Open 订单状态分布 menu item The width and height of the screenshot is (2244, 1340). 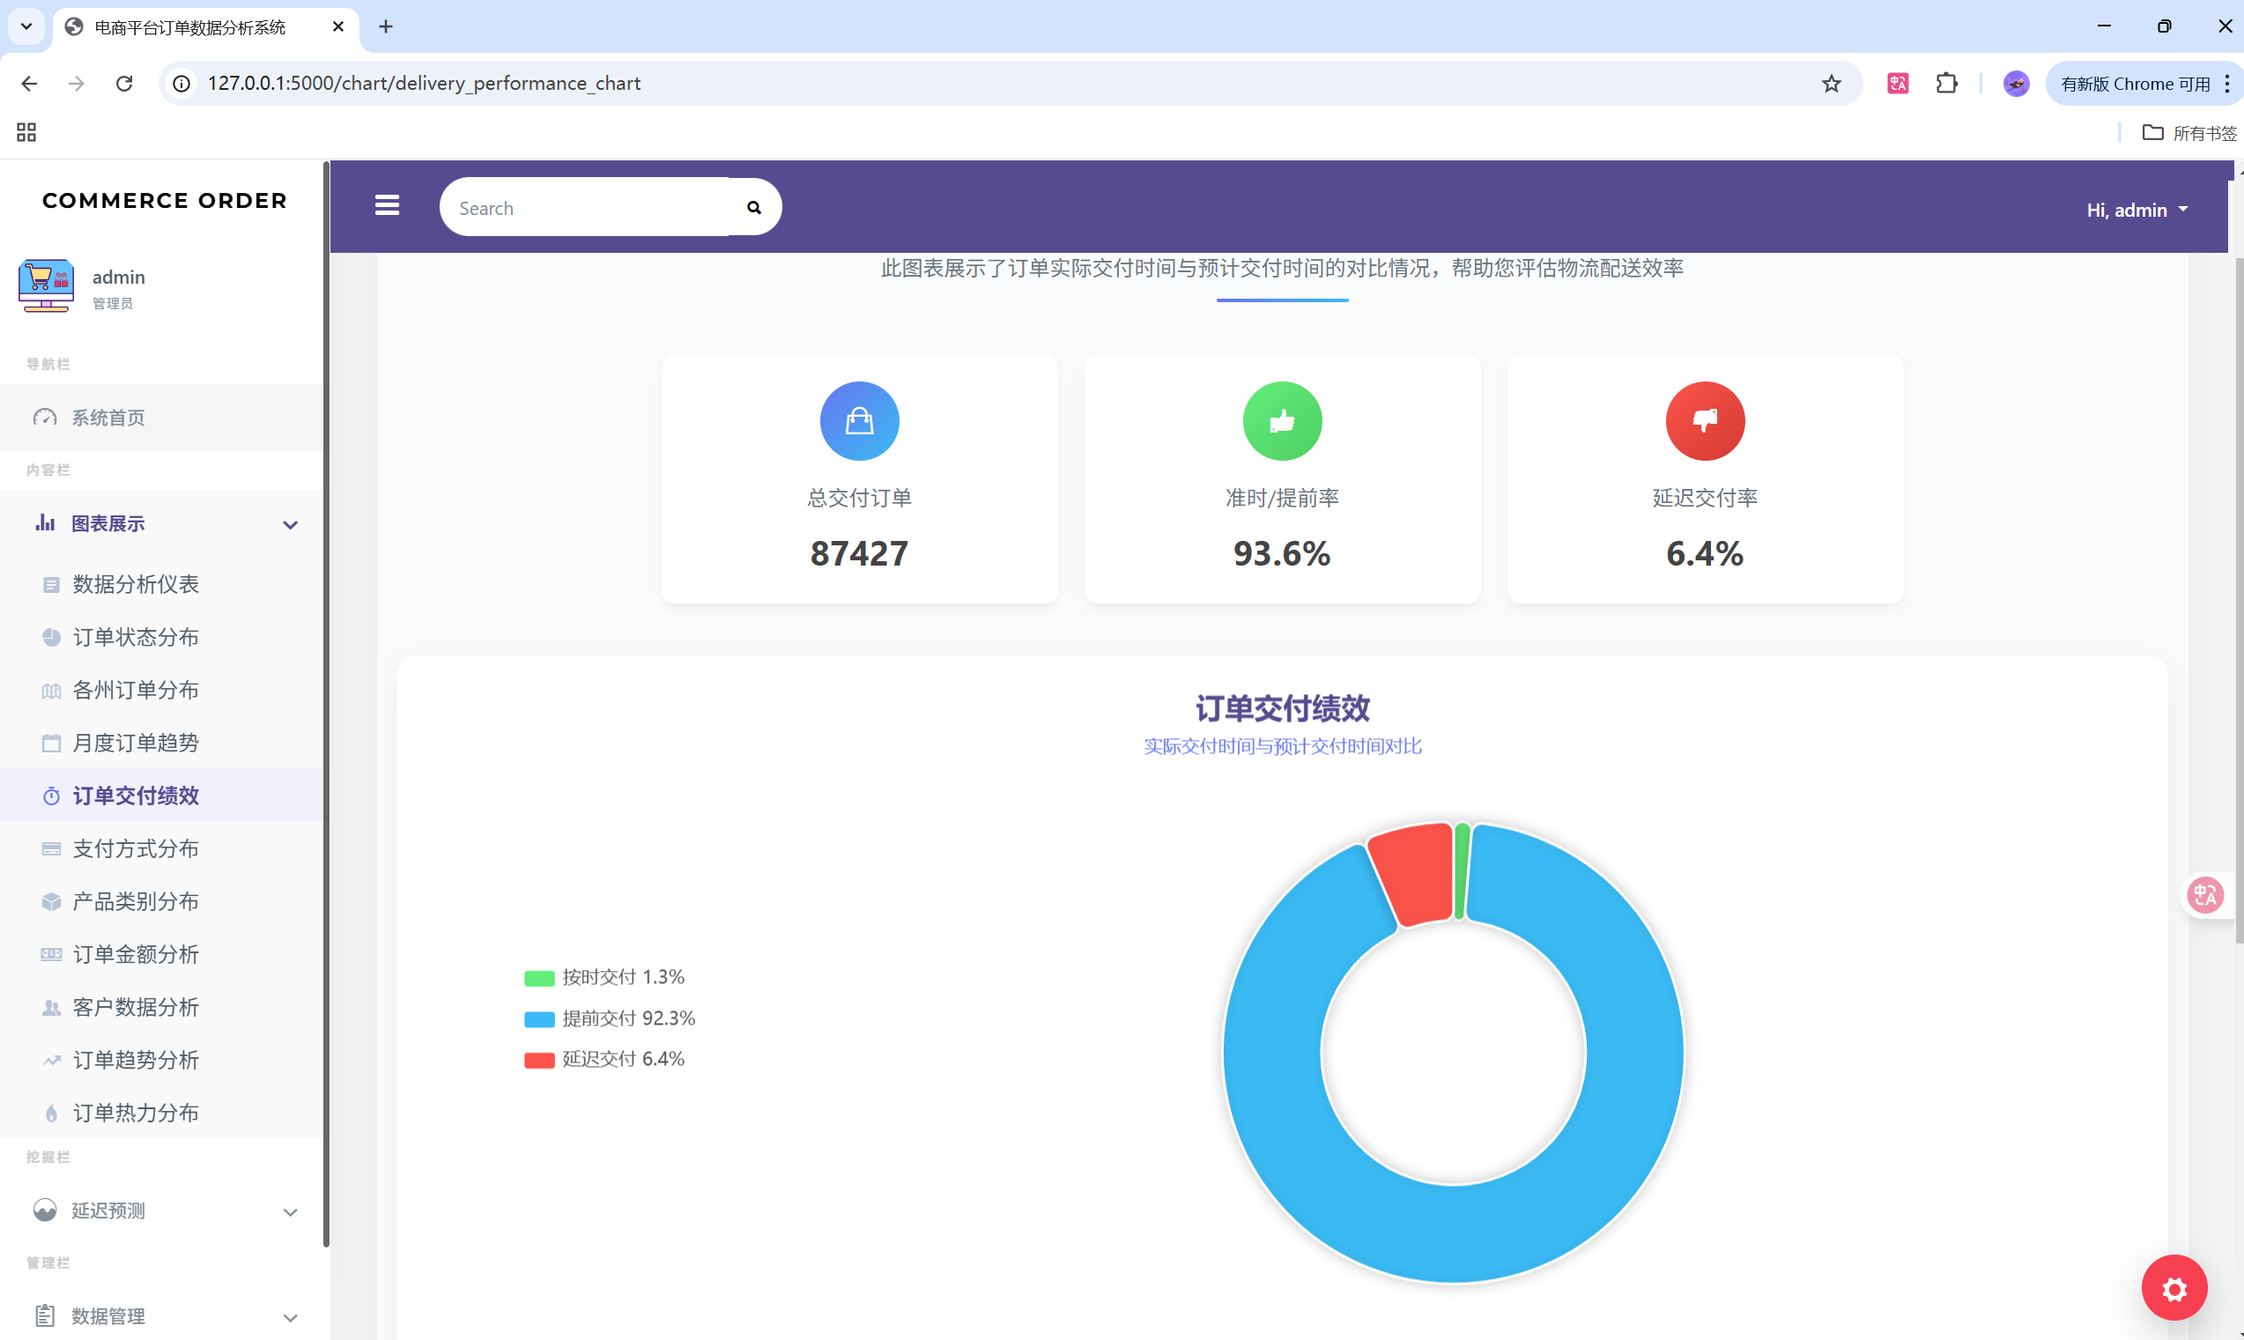click(136, 638)
